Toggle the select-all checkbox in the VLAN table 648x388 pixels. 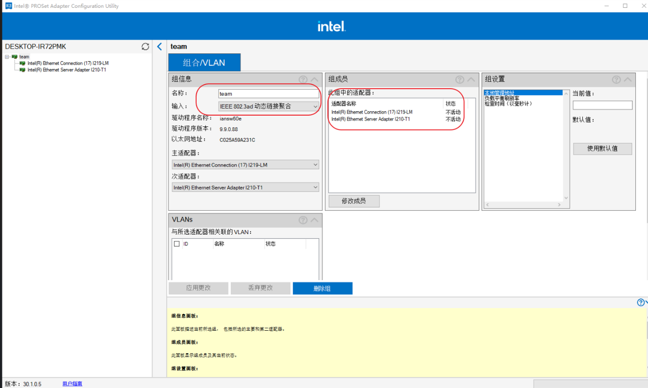pyautogui.click(x=177, y=243)
